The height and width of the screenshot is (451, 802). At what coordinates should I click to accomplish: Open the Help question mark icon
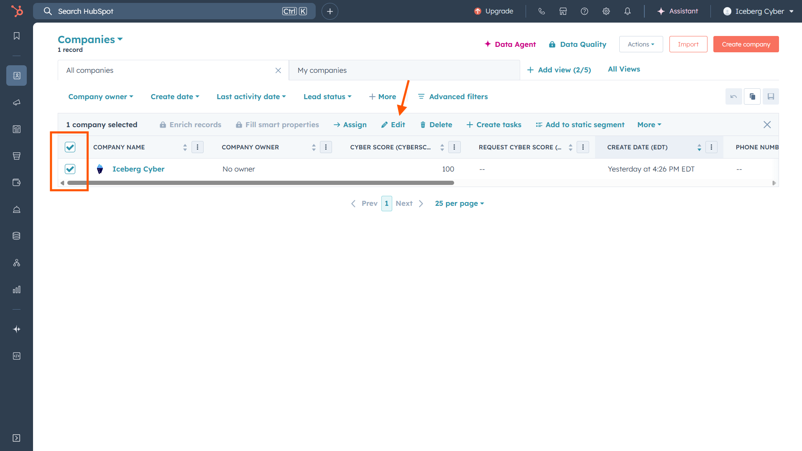[585, 11]
